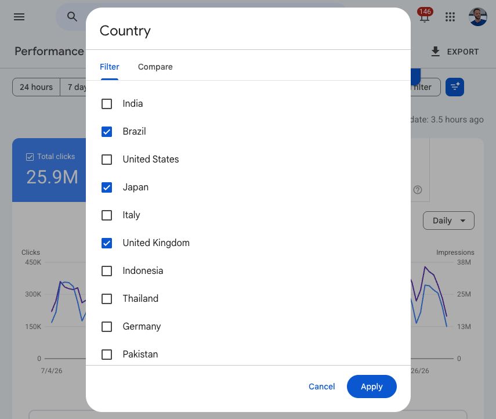Open the Google apps grid

[x=450, y=17]
